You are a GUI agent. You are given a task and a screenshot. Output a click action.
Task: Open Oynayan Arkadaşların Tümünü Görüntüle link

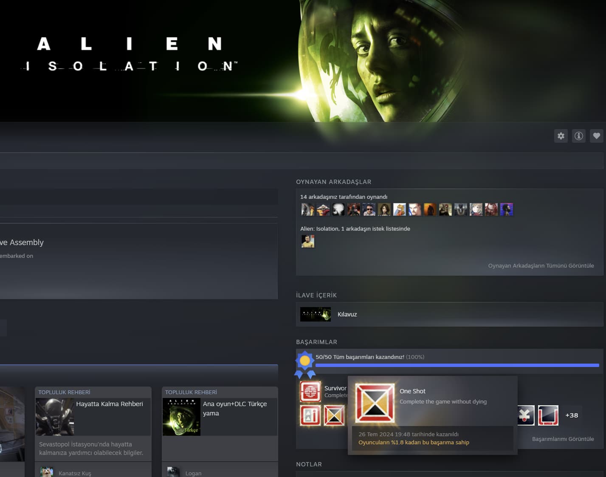[541, 265]
